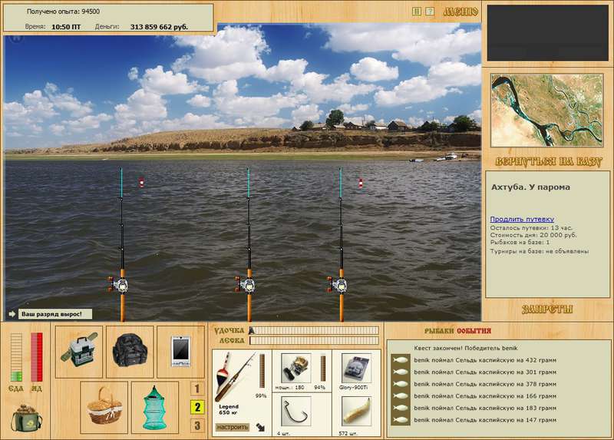Viewport: 614px width, 440px height.
Task: Switch to the РЫБАКИ tab
Action: pos(440,331)
